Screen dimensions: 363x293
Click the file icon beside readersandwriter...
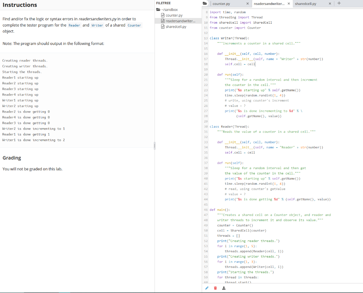(163, 21)
